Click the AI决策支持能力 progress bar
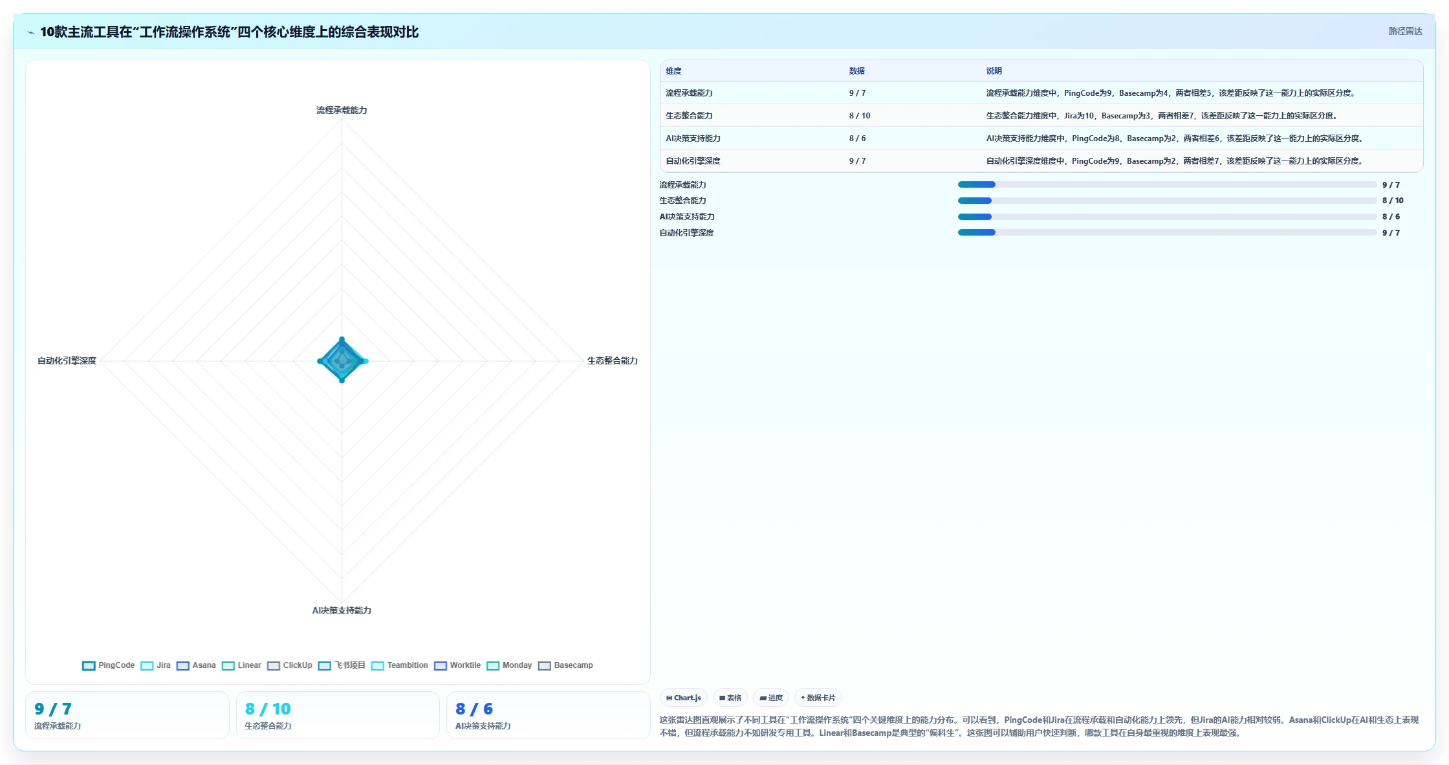 tap(1167, 217)
